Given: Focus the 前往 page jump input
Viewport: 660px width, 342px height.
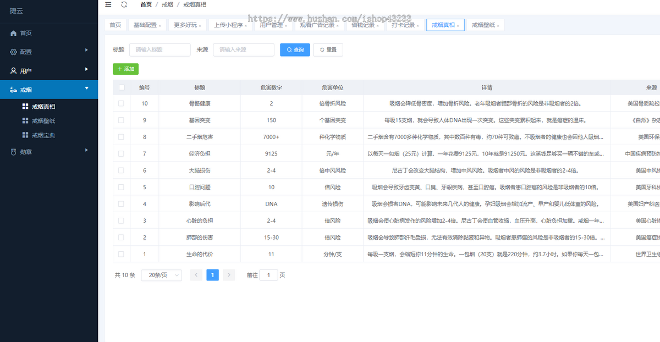Looking at the screenshot, I should point(268,275).
